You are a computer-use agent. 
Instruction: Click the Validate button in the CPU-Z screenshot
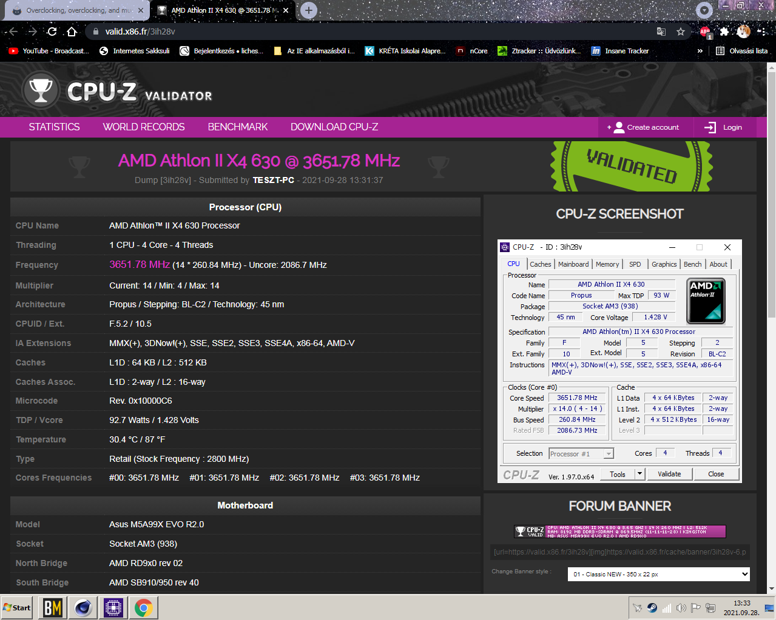(x=669, y=474)
